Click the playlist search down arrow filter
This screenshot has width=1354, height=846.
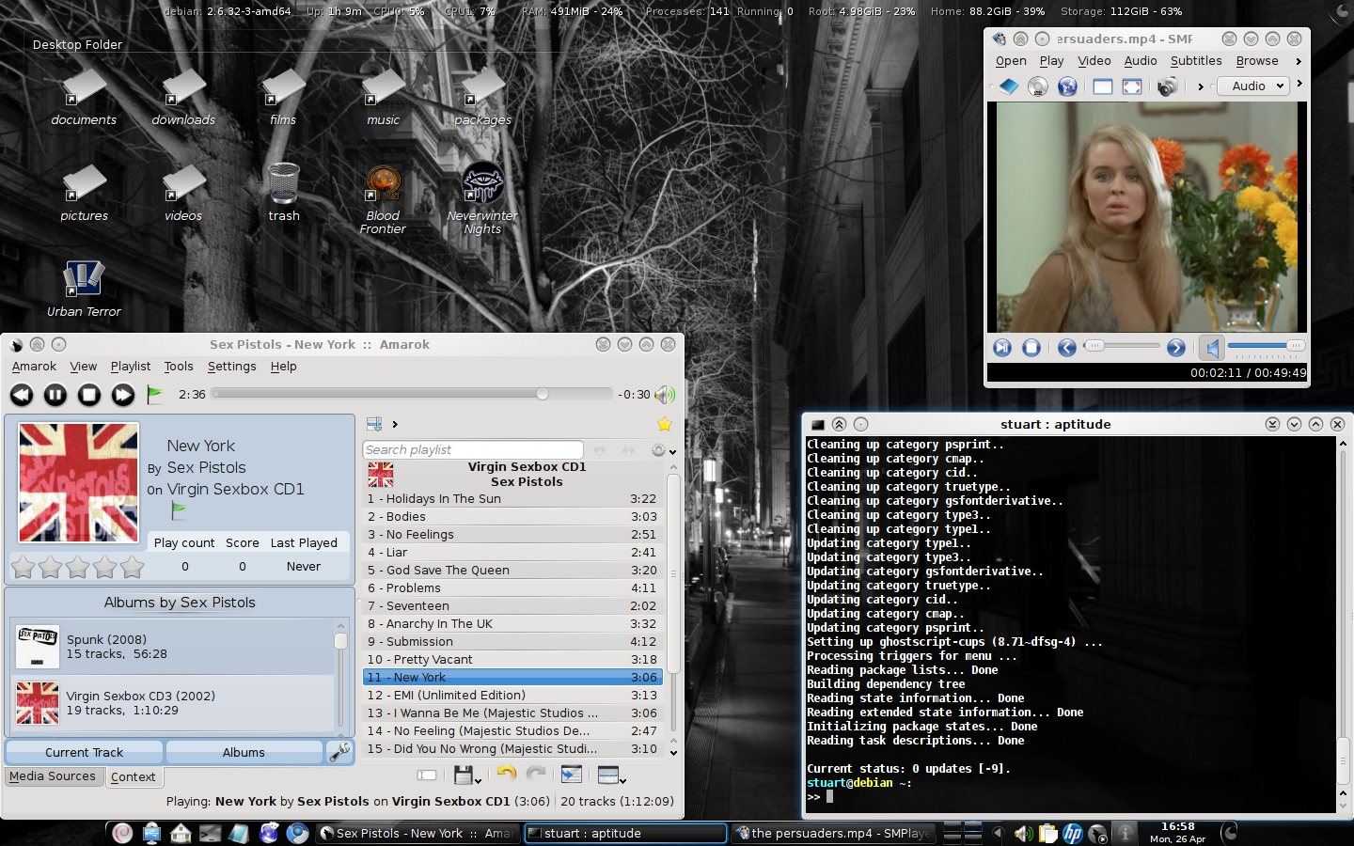(x=600, y=451)
